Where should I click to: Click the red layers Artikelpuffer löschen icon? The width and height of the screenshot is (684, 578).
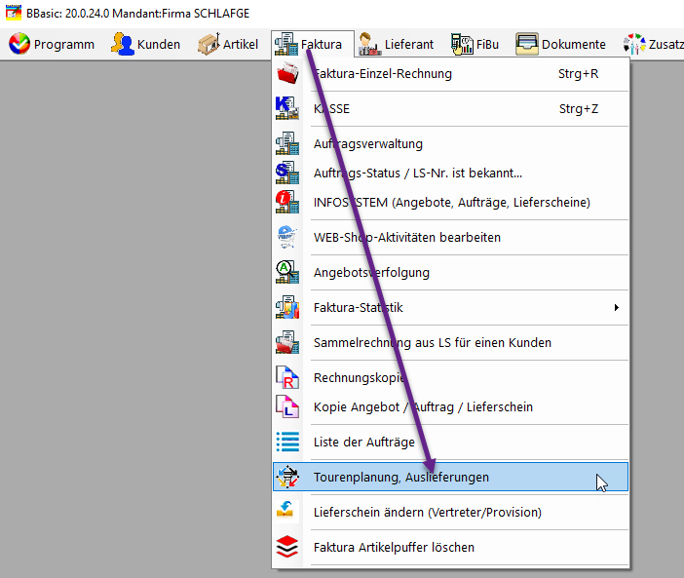287,547
